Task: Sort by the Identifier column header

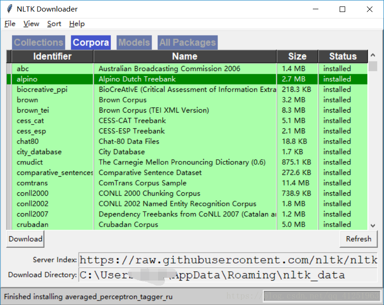Action: tap(52, 56)
